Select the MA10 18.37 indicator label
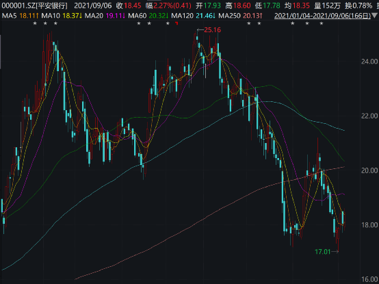The image size is (379, 284). coord(62,16)
